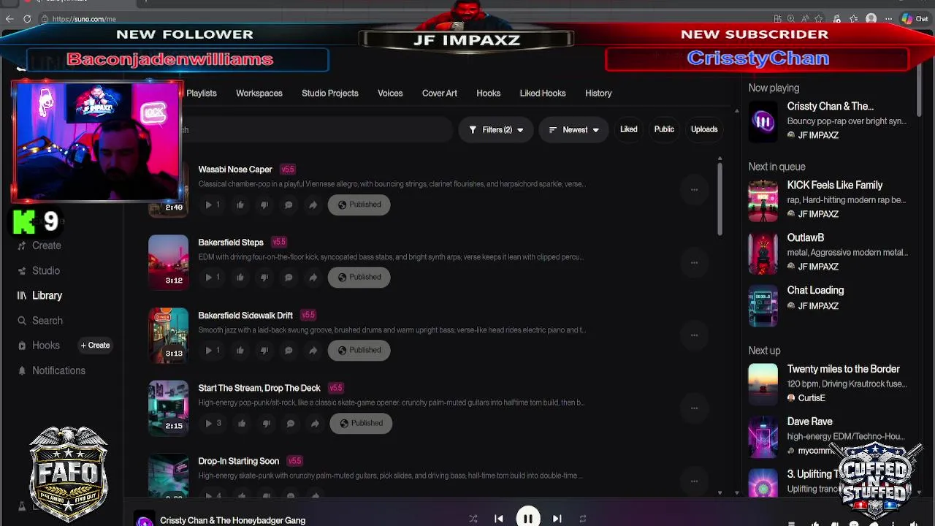Comment on Bakersfield Sidewalk Drift
This screenshot has width=935, height=526.
[x=289, y=350]
